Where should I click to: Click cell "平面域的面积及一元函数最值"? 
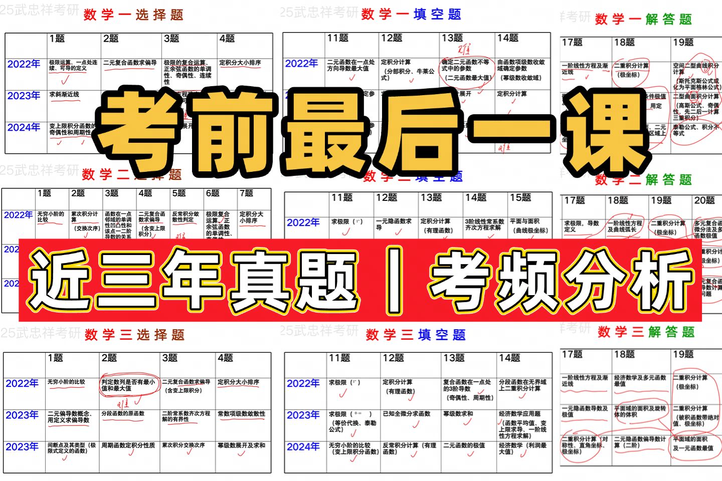pos(693,443)
